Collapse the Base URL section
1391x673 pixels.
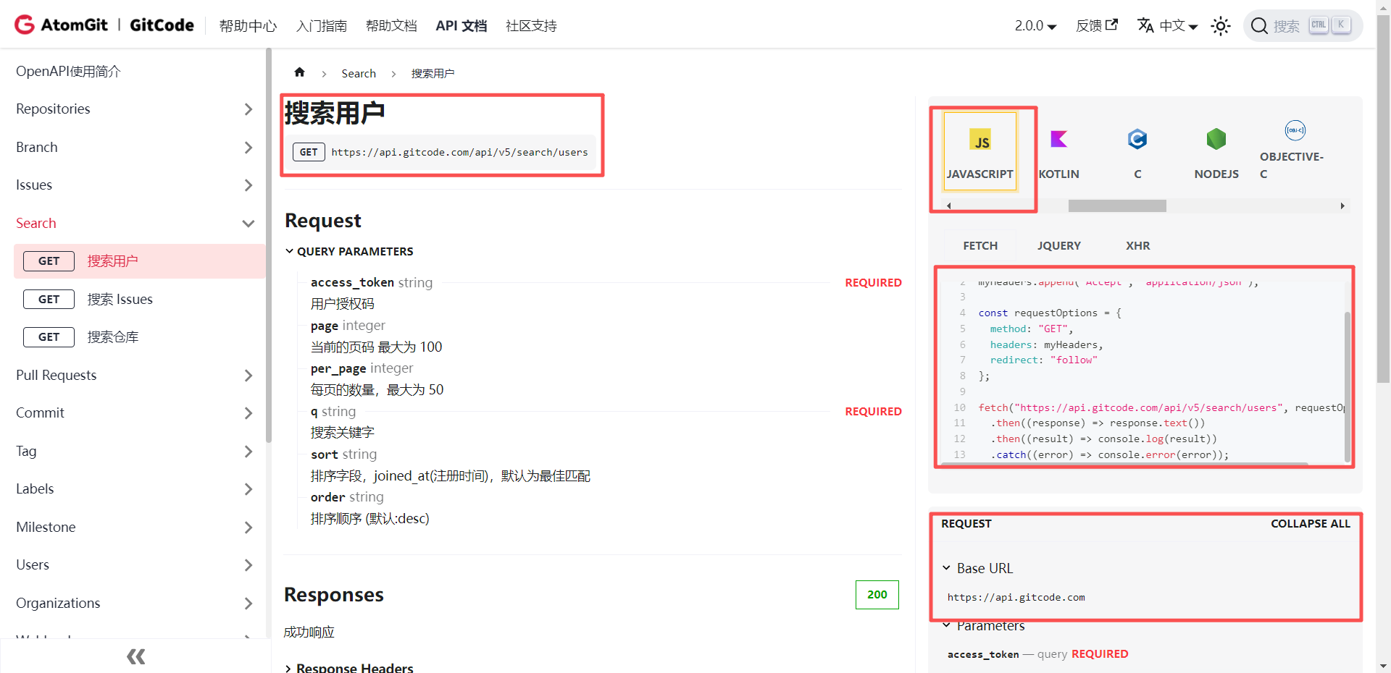click(x=977, y=568)
